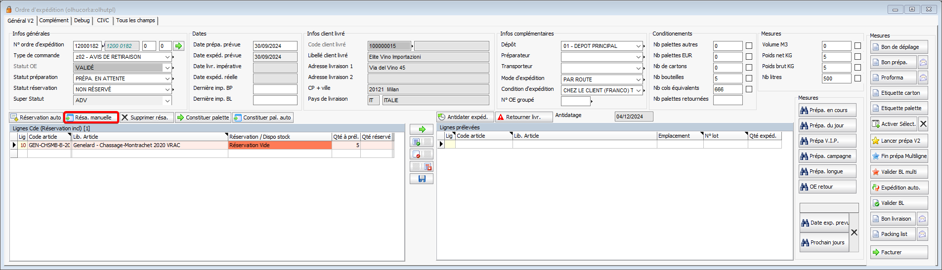Expand the Mode d'expédition dropdown
The width and height of the screenshot is (942, 270).
click(x=638, y=79)
